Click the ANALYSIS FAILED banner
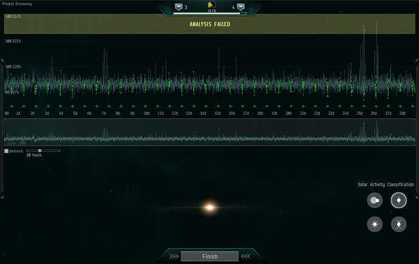Viewport: 419px width, 264px height. (209, 24)
